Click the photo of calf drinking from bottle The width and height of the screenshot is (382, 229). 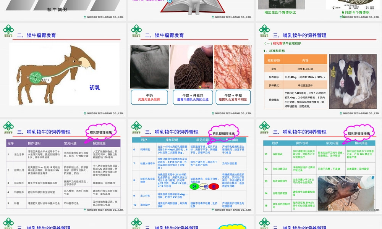tap(346, 193)
